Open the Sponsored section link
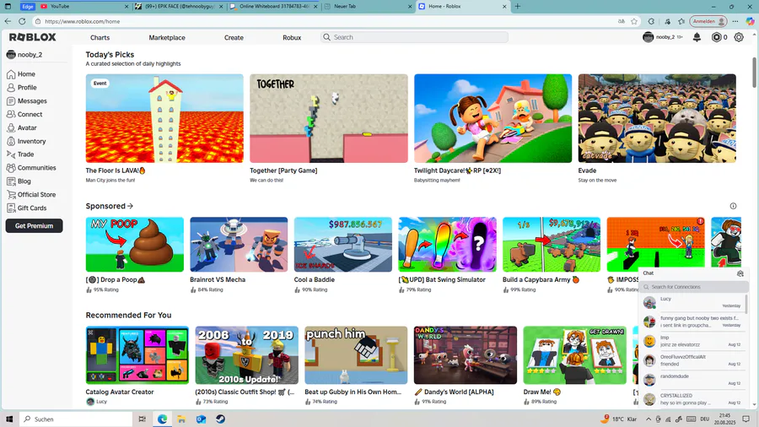Image resolution: width=759 pixels, height=427 pixels. 110,206
